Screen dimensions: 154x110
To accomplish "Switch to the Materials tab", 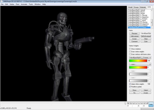I will point(143,7).
